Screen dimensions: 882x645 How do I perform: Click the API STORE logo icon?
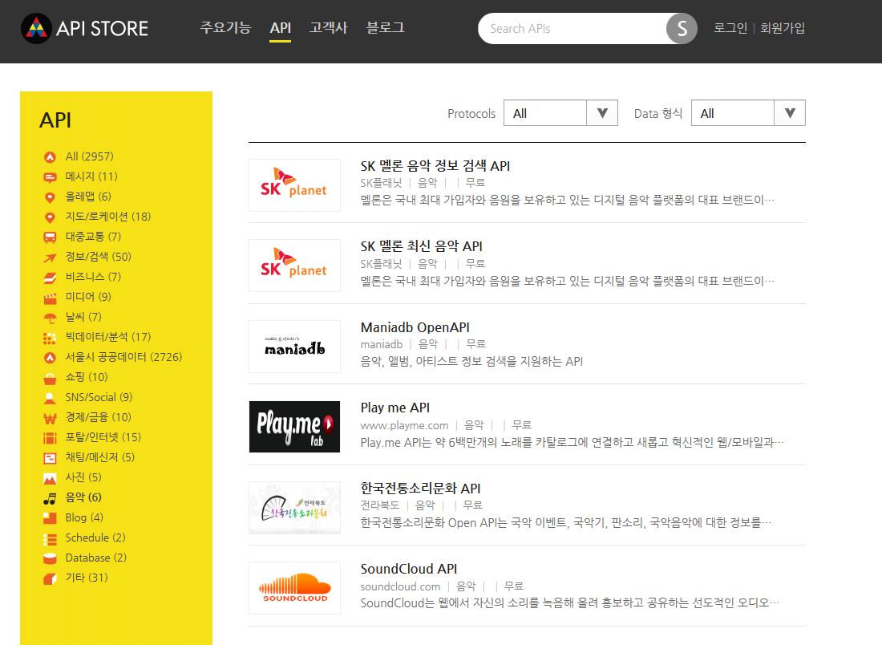36,29
